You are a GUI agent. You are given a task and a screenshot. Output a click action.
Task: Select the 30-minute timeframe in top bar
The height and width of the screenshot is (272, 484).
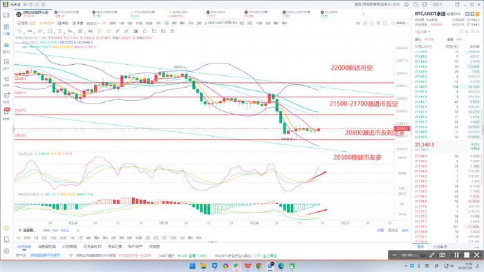(x=149, y=23)
